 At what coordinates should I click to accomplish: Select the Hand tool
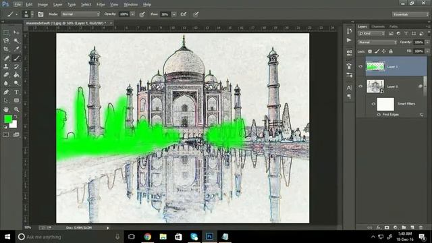6,109
